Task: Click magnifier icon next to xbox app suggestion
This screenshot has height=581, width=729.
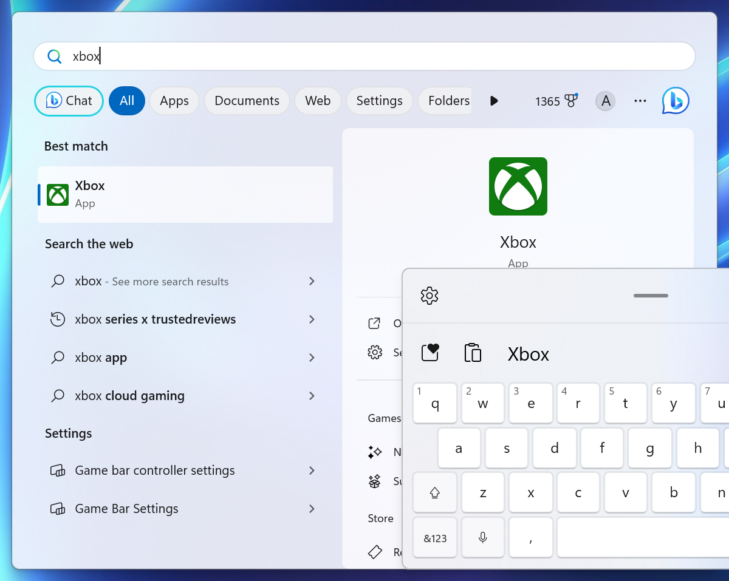Action: (x=58, y=358)
